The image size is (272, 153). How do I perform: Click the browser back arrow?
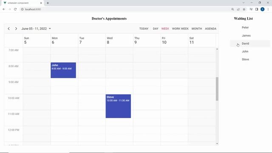point(4,9)
